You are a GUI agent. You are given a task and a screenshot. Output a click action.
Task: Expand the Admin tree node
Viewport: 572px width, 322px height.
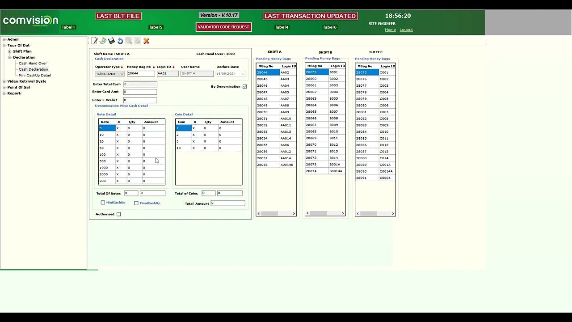point(4,39)
